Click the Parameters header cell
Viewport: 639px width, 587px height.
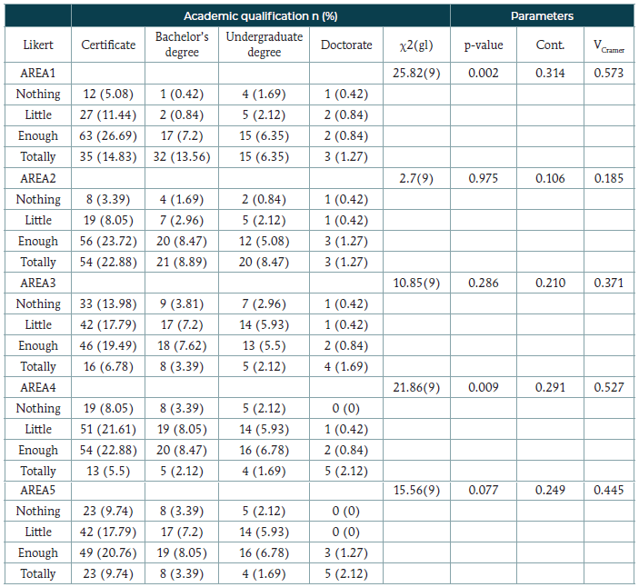click(542, 16)
